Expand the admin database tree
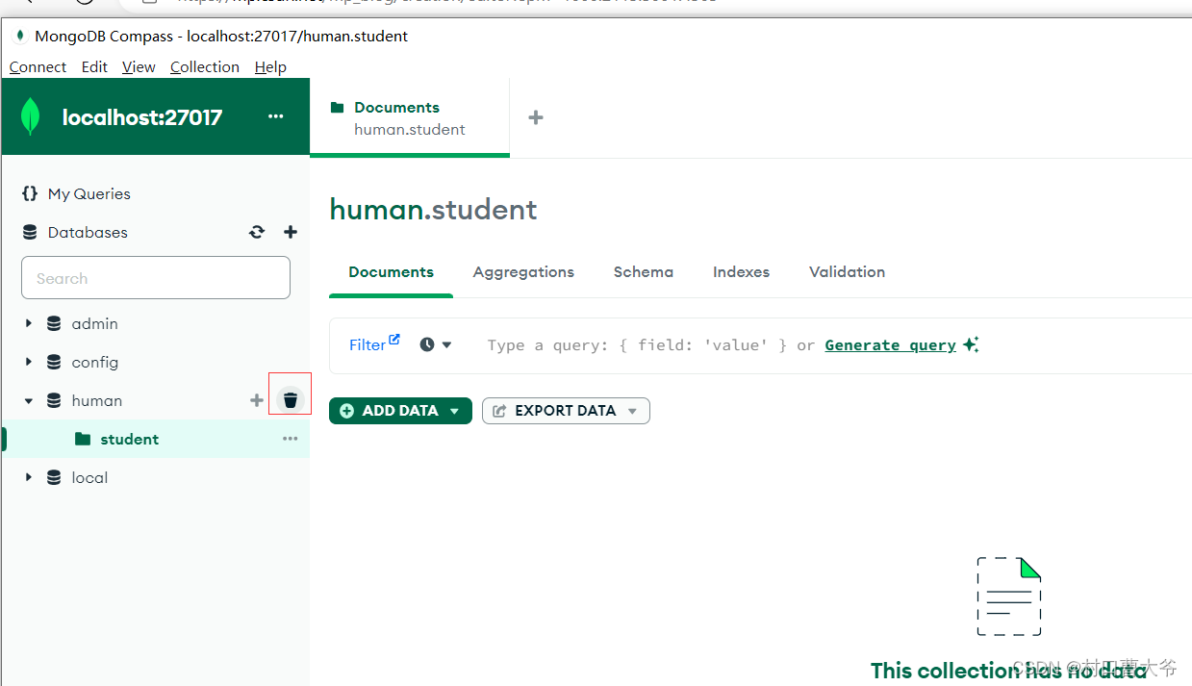 click(x=29, y=323)
